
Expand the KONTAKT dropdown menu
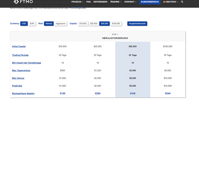pyautogui.click(x=130, y=2)
